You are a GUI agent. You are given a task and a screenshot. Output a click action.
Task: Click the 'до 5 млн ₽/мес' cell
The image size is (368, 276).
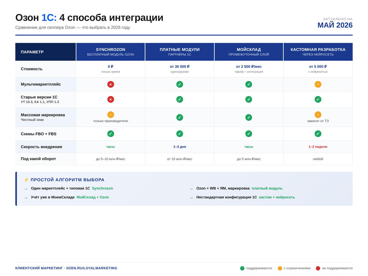click(x=249, y=159)
